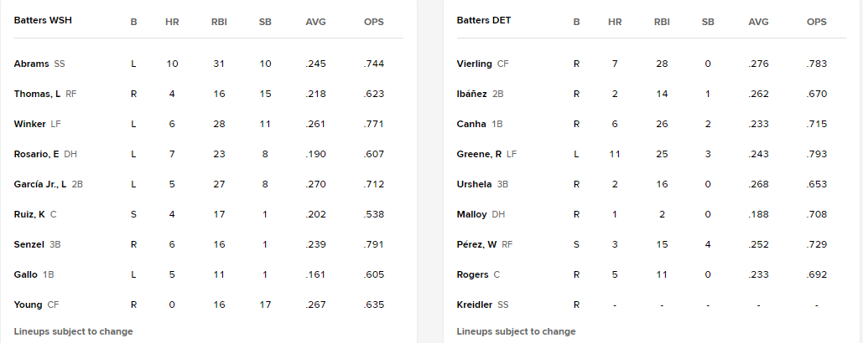863x343 pixels.
Task: Open Rogers C player profile
Action: [472, 275]
